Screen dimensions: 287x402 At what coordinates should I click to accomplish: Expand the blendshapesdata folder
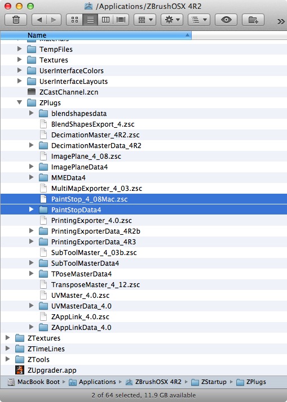coord(32,113)
